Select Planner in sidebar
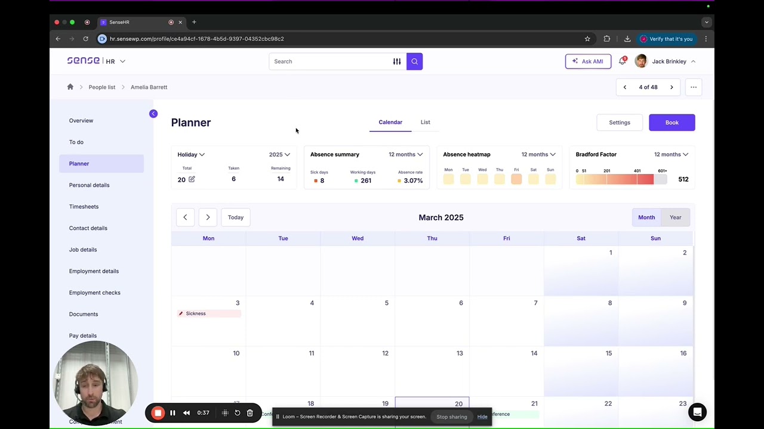 pos(101,163)
